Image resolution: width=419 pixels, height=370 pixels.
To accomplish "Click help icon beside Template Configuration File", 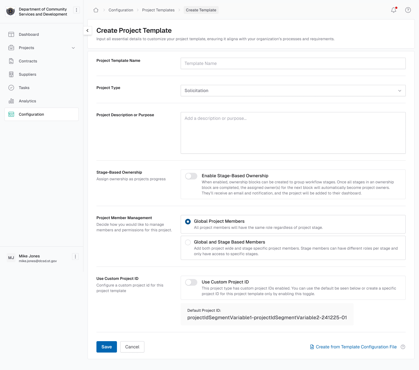I will tap(403, 347).
